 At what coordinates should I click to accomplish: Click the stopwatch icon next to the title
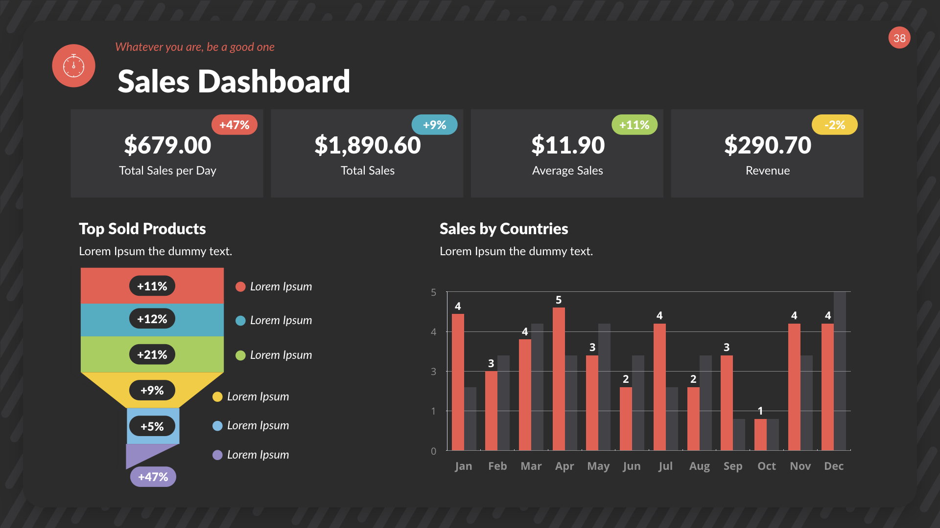coord(73,65)
